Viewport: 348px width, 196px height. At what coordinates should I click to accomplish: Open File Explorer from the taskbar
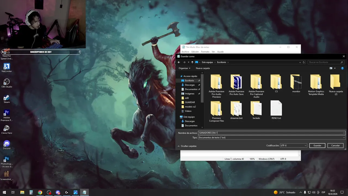[22, 192]
